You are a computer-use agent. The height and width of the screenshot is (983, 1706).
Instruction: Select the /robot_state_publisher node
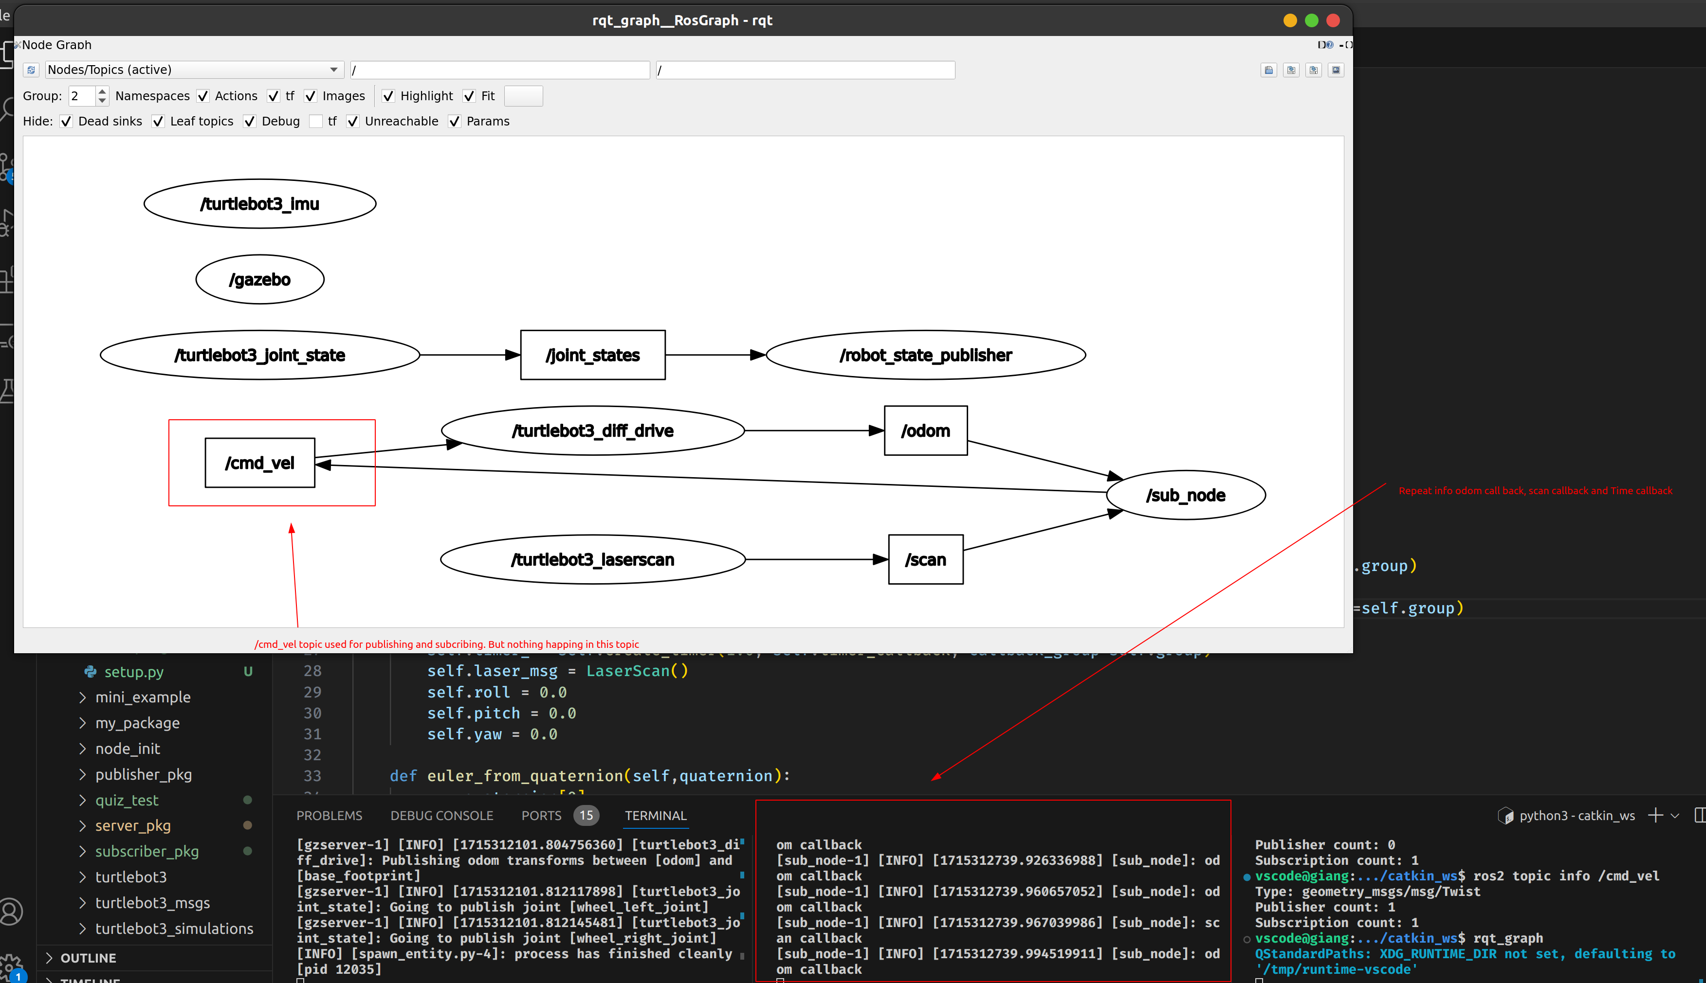point(926,355)
